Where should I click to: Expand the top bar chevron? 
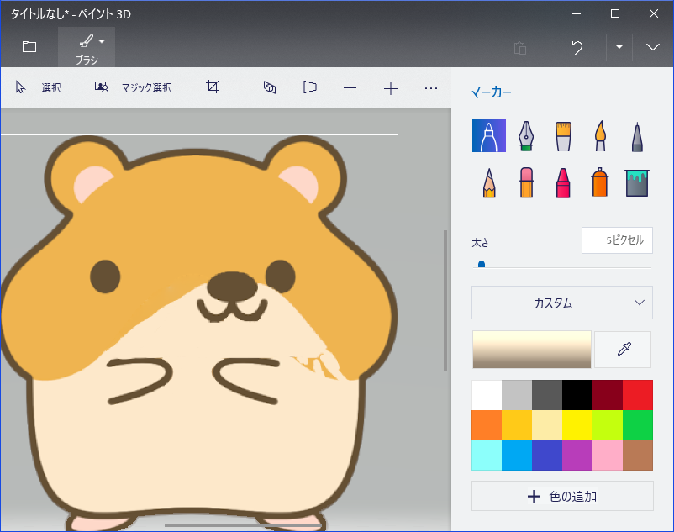tap(653, 47)
